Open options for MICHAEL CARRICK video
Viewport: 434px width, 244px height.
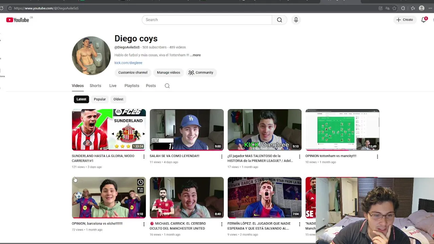[222, 224]
